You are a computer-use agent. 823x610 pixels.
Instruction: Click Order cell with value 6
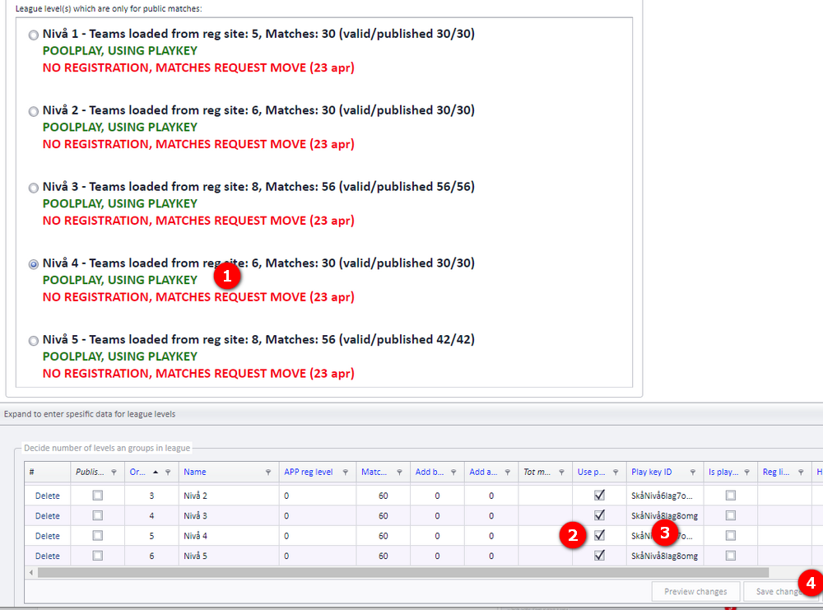point(151,556)
